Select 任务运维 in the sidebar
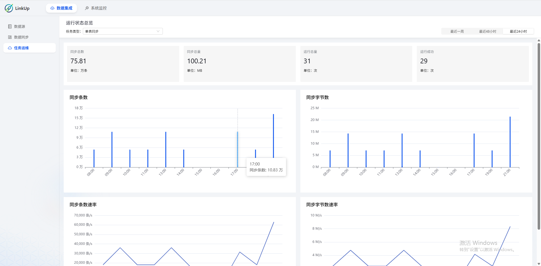This screenshot has width=541, height=266. pyautogui.click(x=30, y=48)
